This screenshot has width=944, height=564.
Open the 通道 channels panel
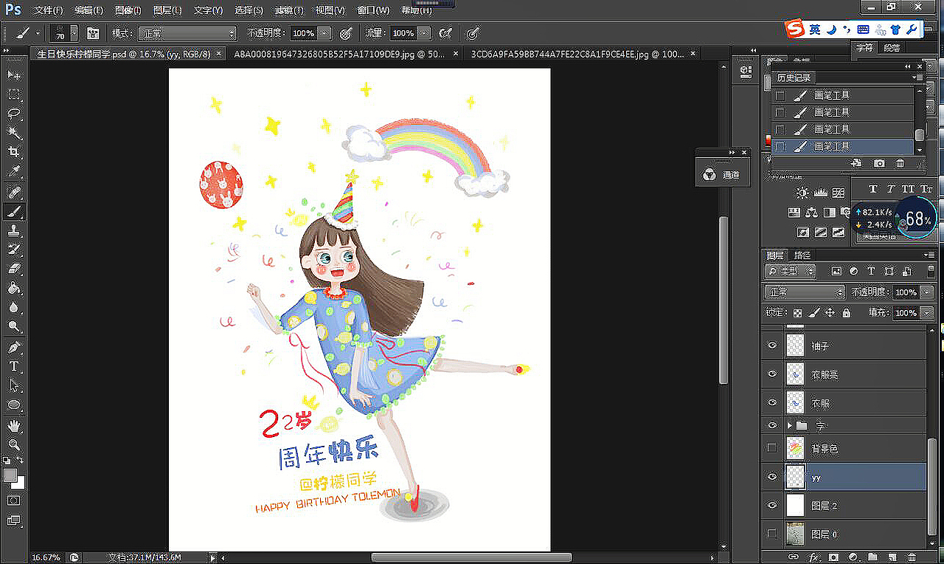[x=722, y=175]
